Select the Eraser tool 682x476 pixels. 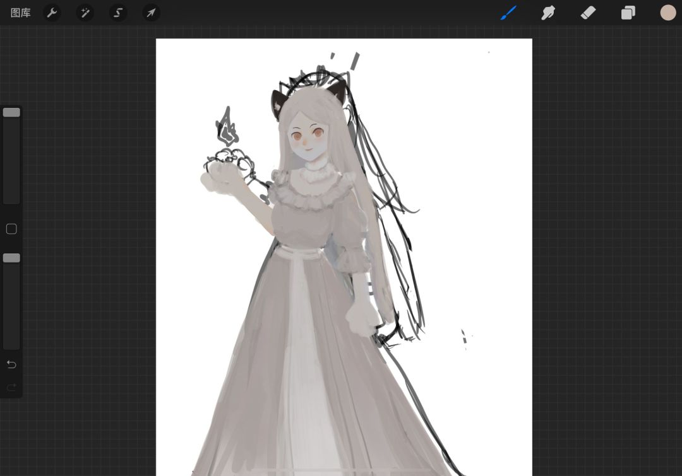click(x=588, y=13)
